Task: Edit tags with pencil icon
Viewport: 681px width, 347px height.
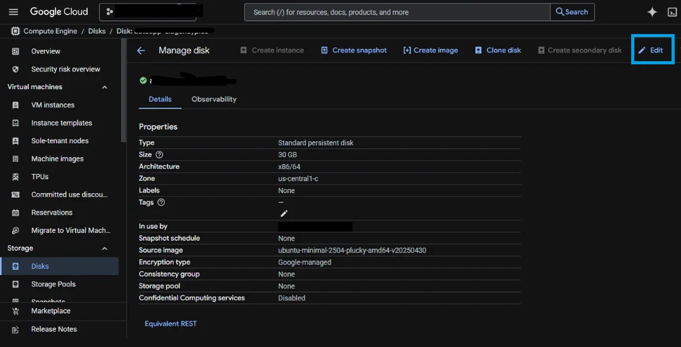Action: [284, 213]
